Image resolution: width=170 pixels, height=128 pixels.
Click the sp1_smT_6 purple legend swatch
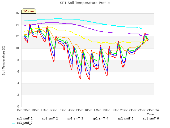click(139, 119)
